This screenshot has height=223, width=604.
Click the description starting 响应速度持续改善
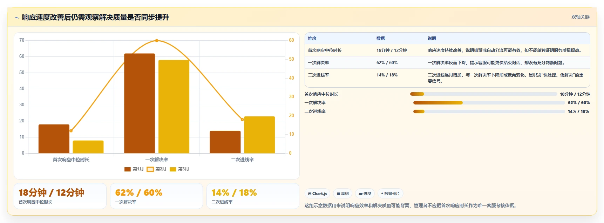(505, 50)
